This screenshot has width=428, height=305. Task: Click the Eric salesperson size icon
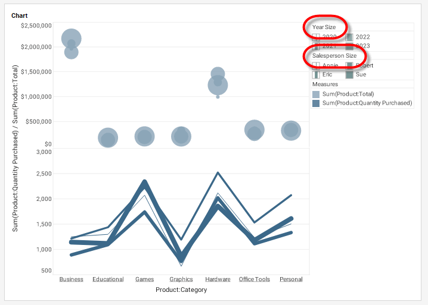pos(317,75)
